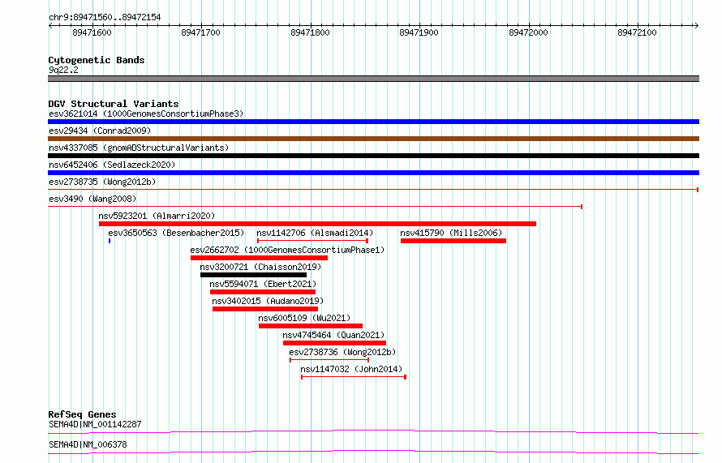This screenshot has height=463, width=722.
Task: Click esv3650563 (Besenbacher2015) label
Action: 176,233
